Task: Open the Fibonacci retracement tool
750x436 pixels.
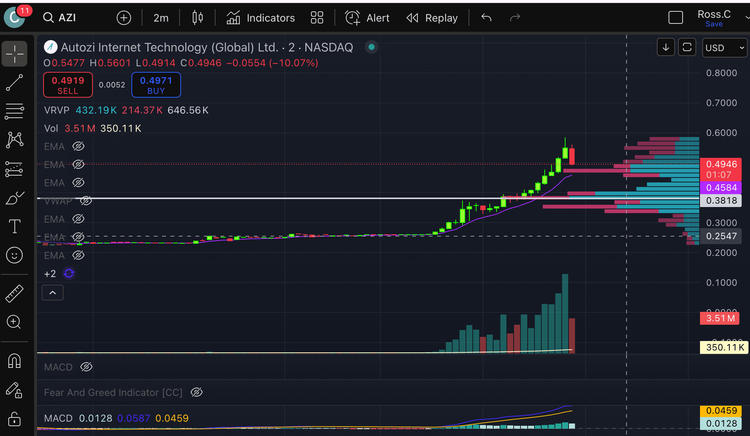Action: click(x=14, y=111)
